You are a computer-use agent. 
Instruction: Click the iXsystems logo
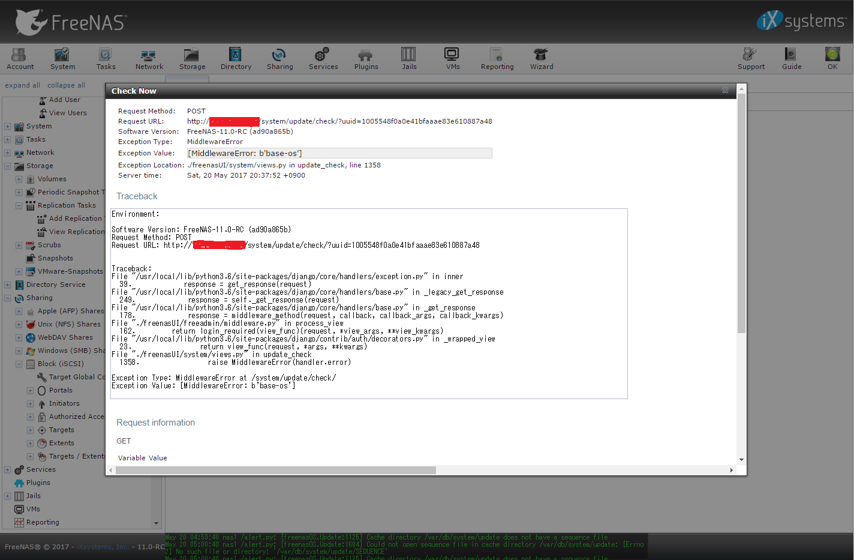click(x=801, y=21)
